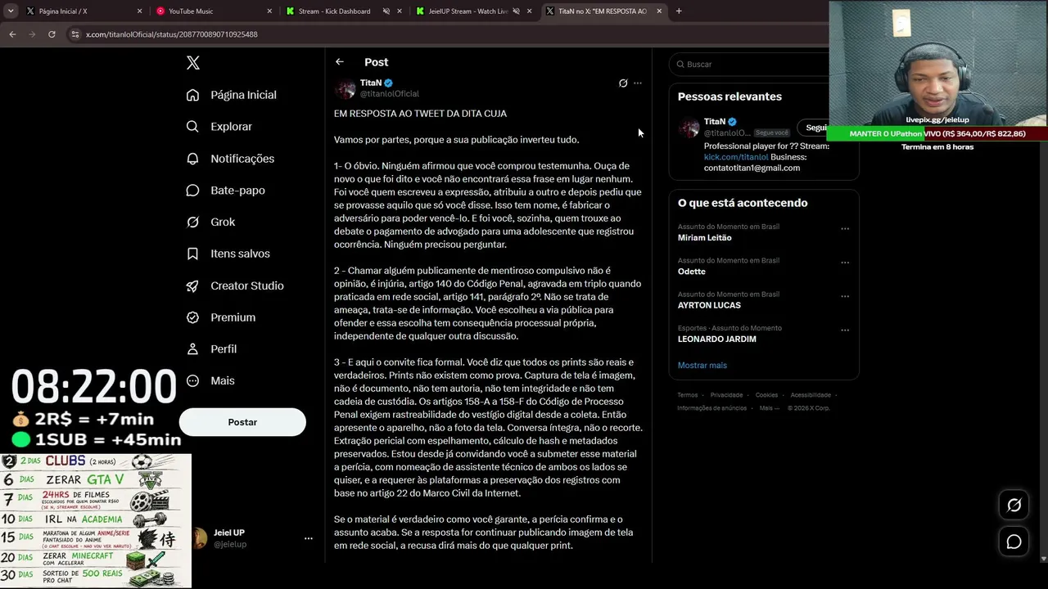Go back using the Post header arrow
Image resolution: width=1048 pixels, height=589 pixels.
pyautogui.click(x=340, y=62)
